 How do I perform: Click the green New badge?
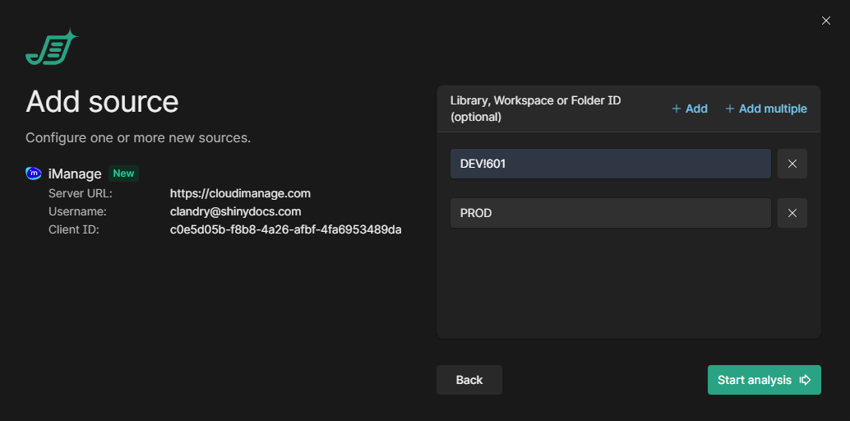coord(123,173)
